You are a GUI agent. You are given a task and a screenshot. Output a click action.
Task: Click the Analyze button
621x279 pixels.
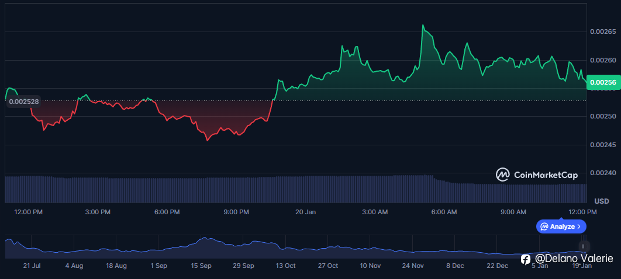point(561,226)
